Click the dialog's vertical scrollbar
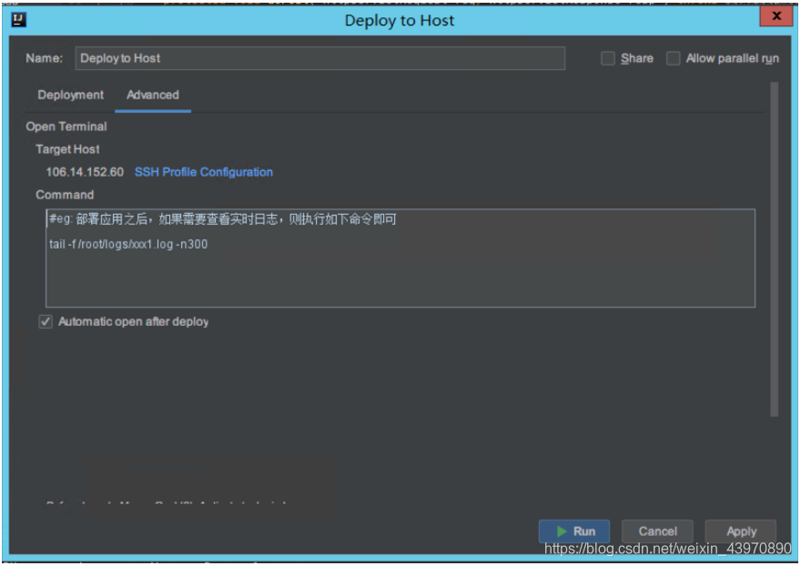The image size is (801, 566). (775, 249)
